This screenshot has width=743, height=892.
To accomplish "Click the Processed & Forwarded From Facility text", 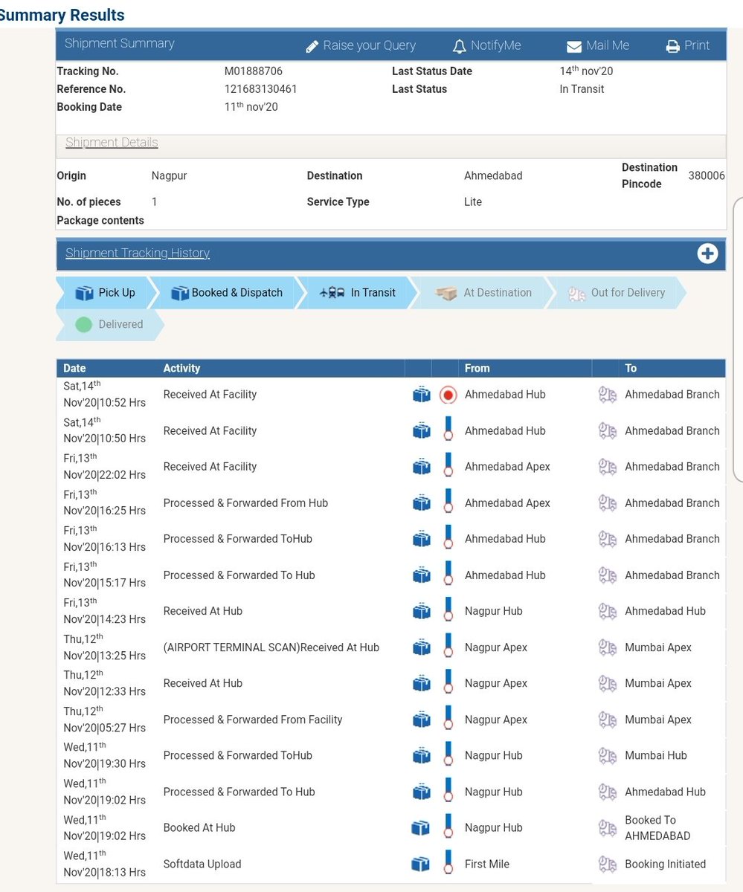I will 253,720.
